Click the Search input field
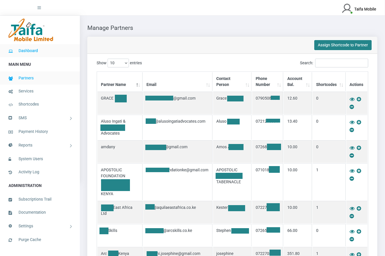This screenshot has width=385, height=256. coord(341,63)
